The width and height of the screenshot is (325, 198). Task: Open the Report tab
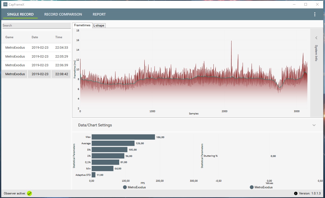click(99, 14)
